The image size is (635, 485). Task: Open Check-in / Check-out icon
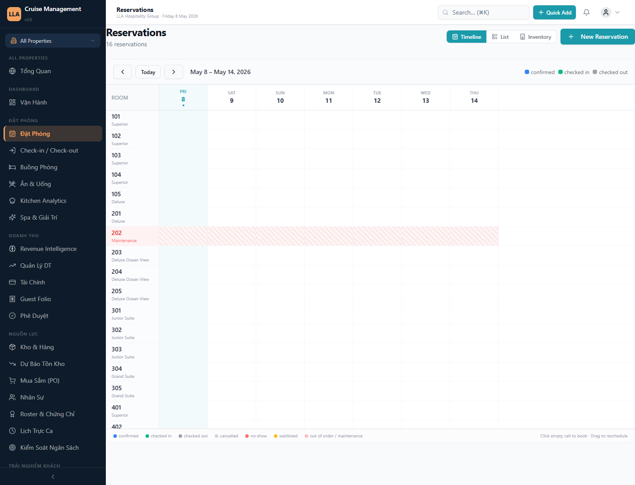tap(12, 150)
